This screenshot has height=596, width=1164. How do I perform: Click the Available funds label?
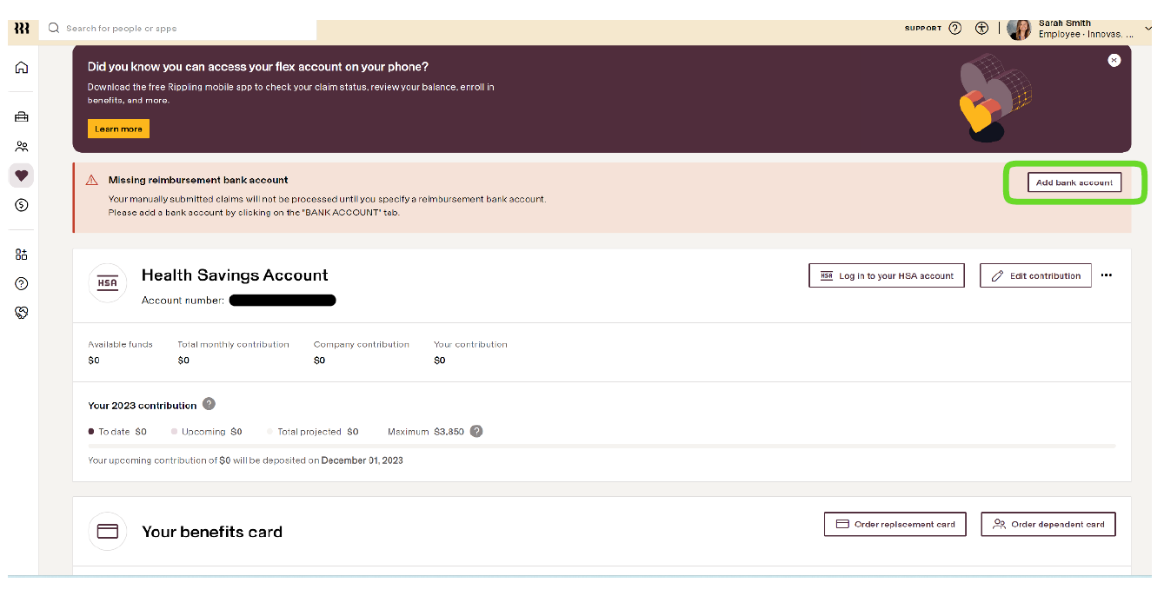120,344
